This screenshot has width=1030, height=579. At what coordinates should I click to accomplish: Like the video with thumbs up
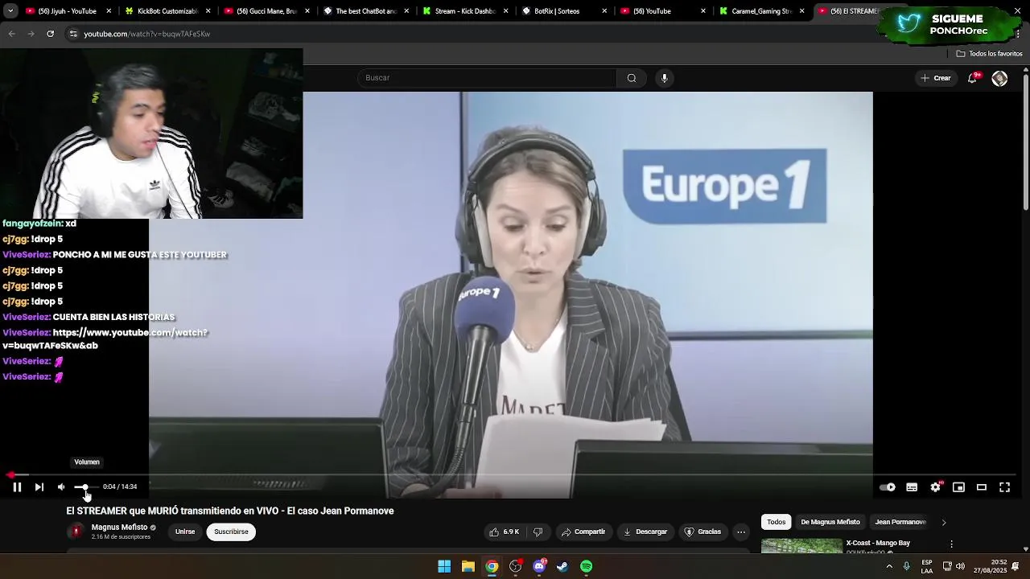click(x=505, y=532)
